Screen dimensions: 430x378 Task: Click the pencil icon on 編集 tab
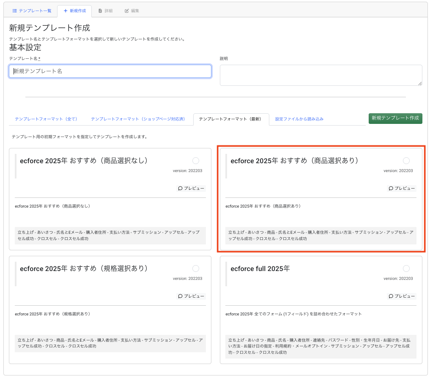(x=127, y=11)
